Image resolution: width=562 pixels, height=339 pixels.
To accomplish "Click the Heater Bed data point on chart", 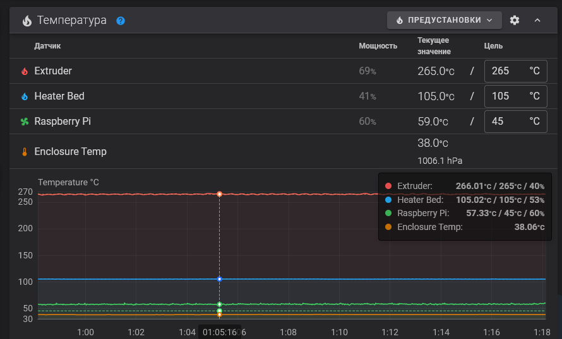I will (x=219, y=279).
